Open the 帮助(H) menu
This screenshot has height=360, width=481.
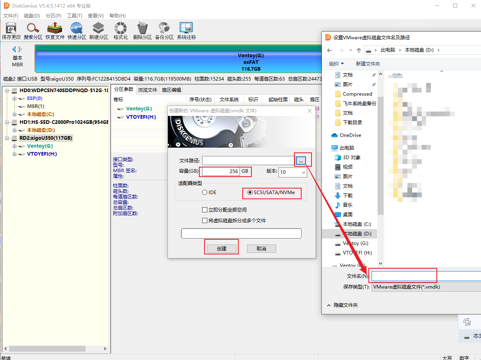117,16
